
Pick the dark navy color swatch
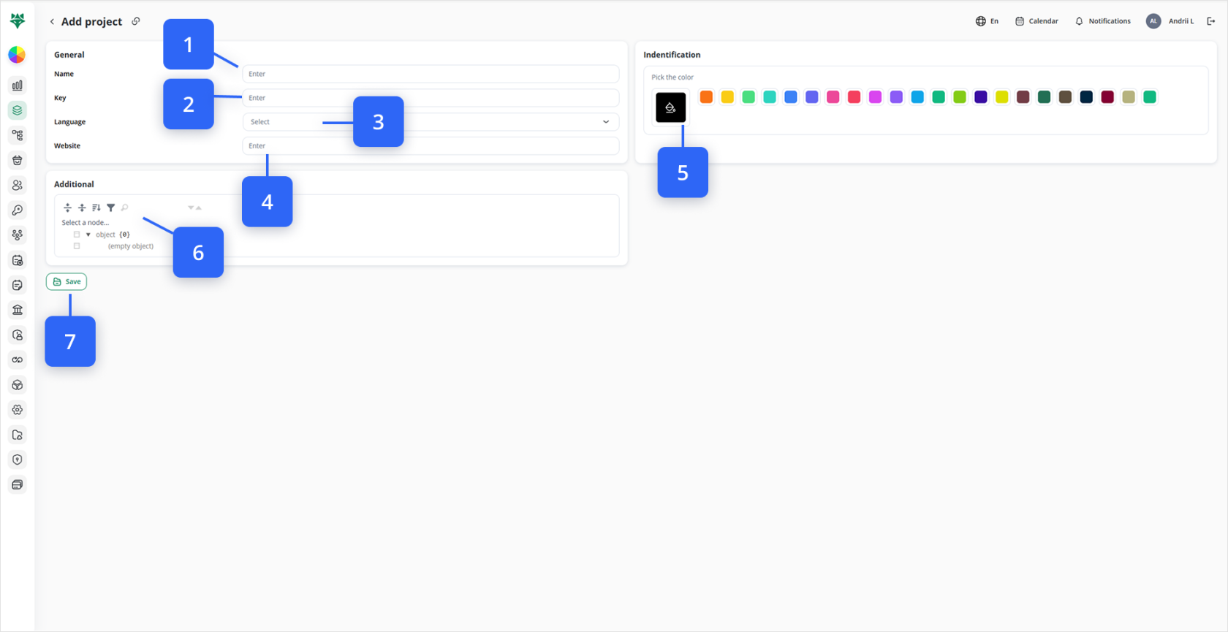[x=1086, y=97]
